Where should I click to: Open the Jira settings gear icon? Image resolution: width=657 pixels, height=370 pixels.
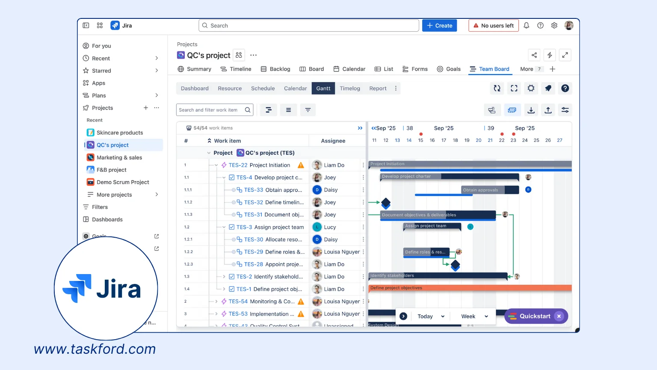coord(554,26)
